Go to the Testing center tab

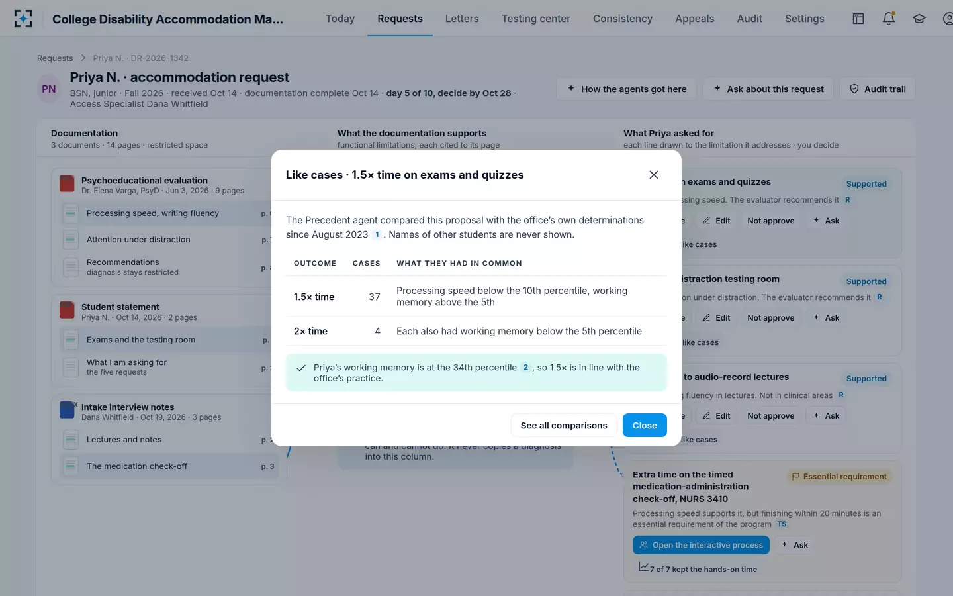point(536,19)
